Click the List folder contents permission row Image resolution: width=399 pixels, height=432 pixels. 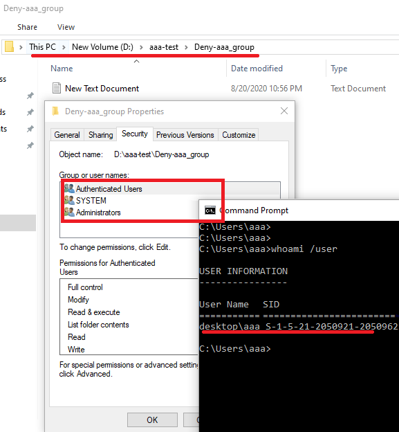[x=98, y=325]
